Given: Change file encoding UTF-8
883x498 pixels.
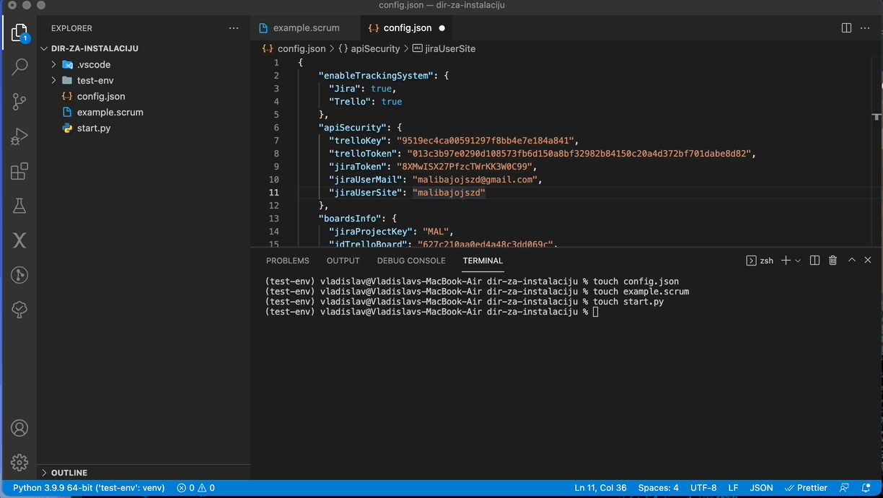Looking at the screenshot, I should 703,488.
